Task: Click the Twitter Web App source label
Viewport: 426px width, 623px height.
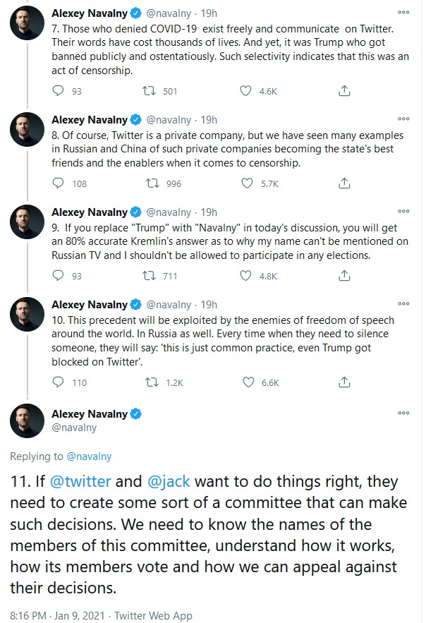Action: point(153,616)
